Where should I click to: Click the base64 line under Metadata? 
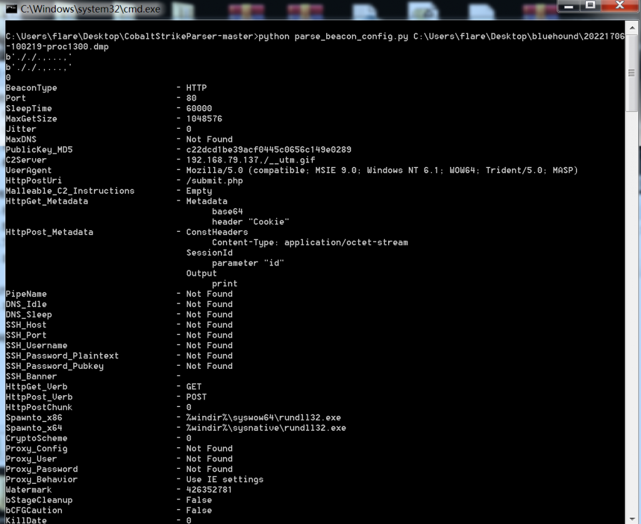[227, 211]
